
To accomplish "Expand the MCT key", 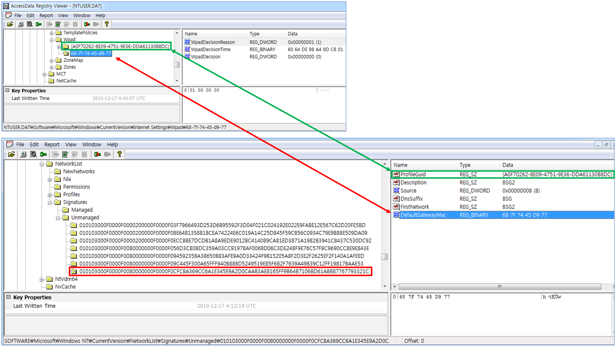I will (x=44, y=74).
